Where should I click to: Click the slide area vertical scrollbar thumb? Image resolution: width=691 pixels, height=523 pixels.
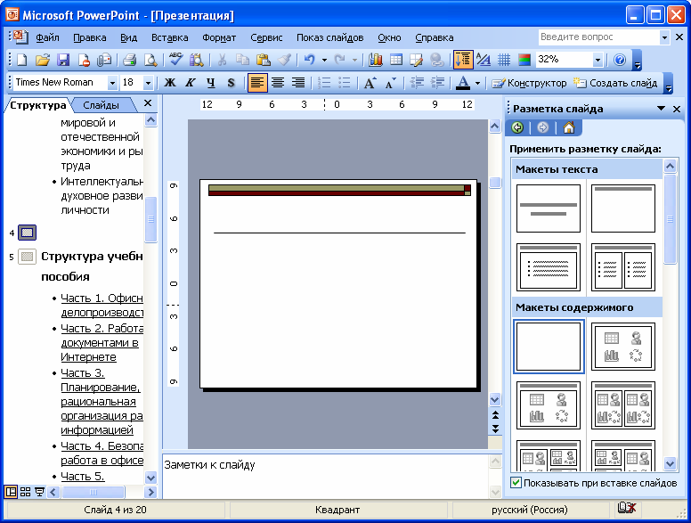pyautogui.click(x=495, y=183)
